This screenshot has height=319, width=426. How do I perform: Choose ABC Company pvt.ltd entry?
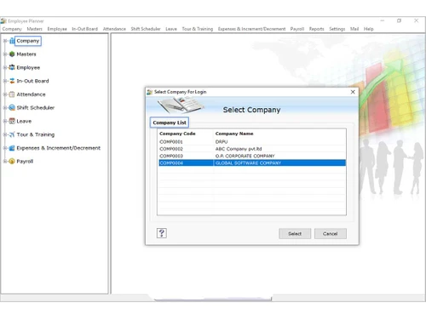[x=239, y=149]
